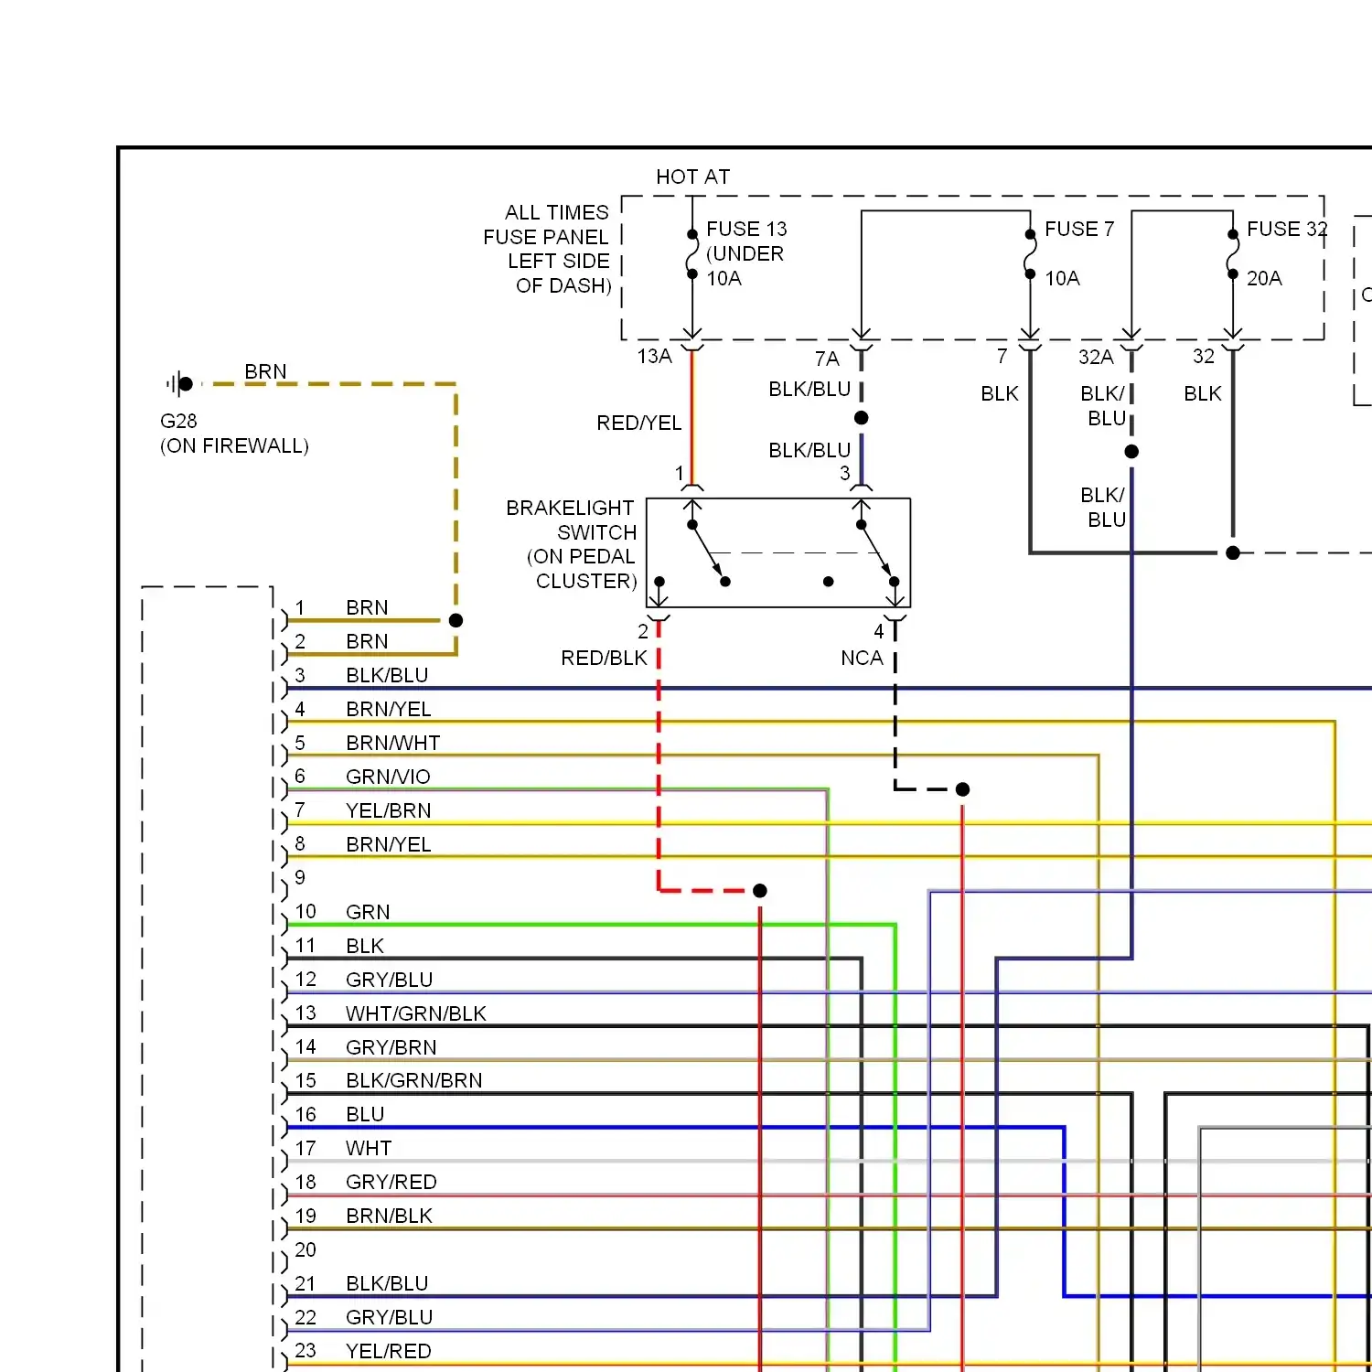This screenshot has height=1372, width=1372.
Task: Click the 'ALL TIMES' text
Action: [x=556, y=212]
